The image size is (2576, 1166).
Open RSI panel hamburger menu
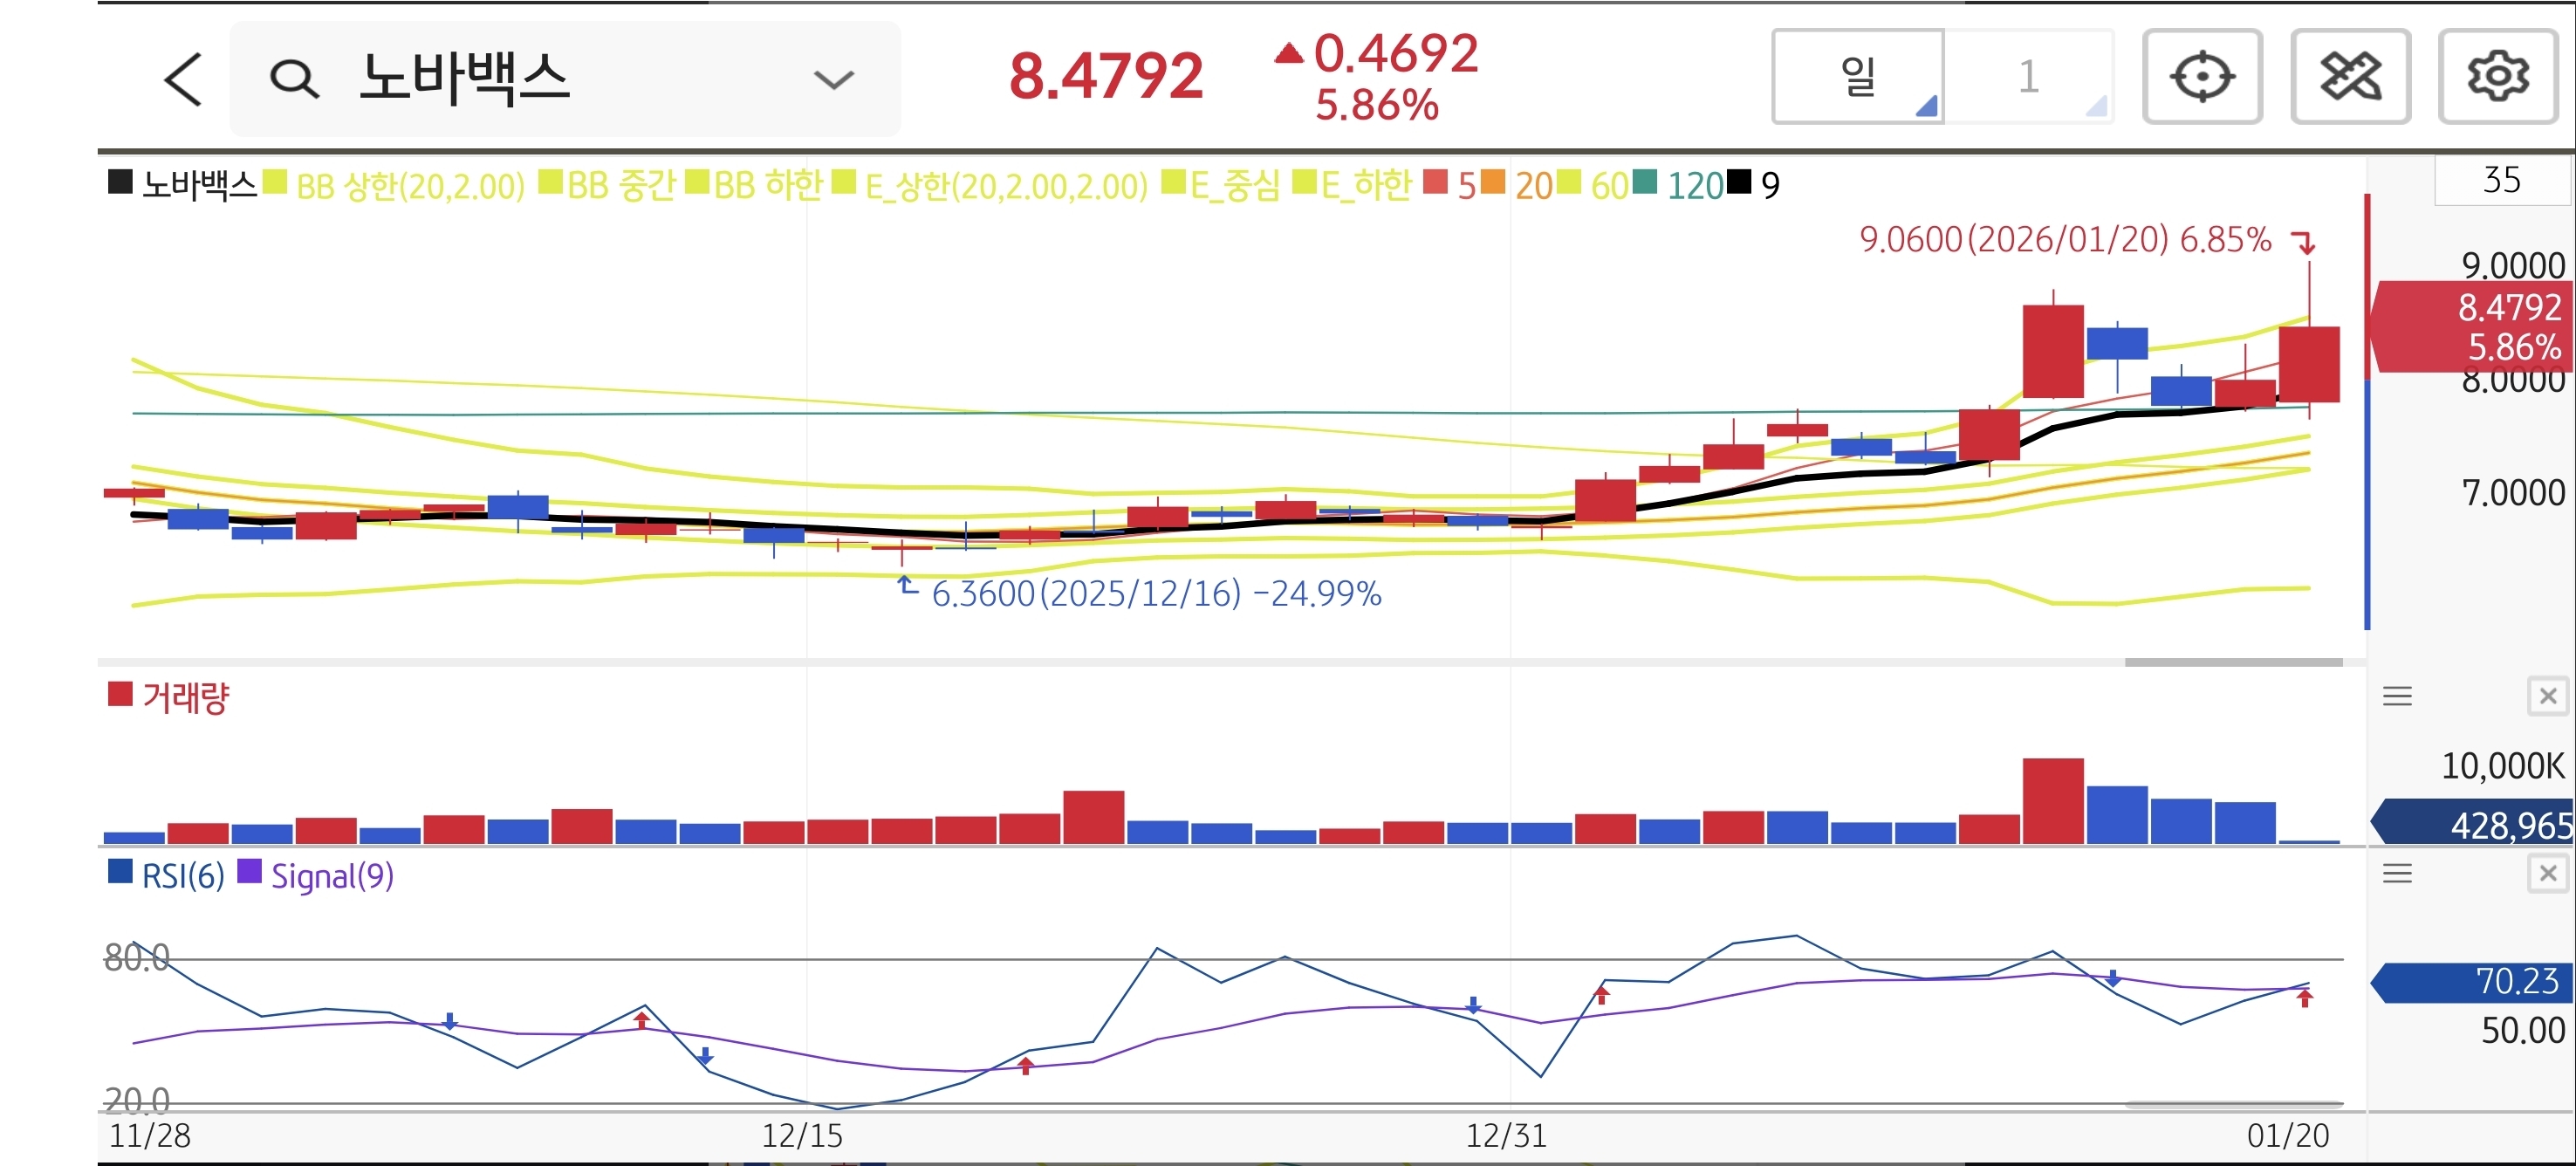tap(2396, 874)
